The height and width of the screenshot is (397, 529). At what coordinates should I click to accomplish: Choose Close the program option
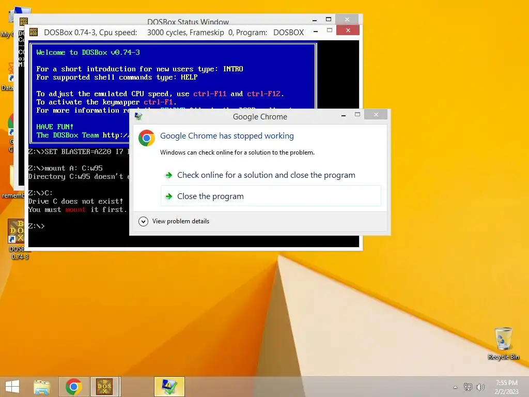(x=271, y=196)
